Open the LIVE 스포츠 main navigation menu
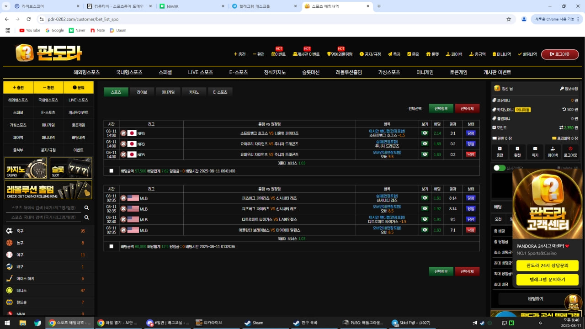Screen dimensions: 585x329 [200, 72]
